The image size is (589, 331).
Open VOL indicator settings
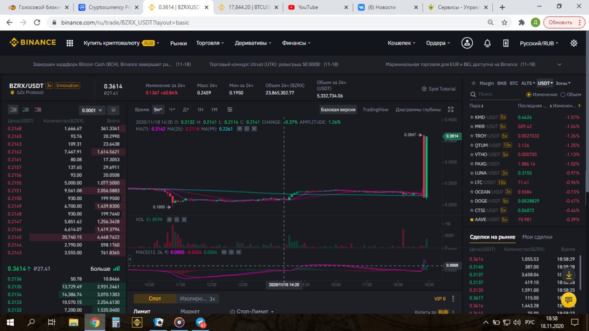click(x=176, y=220)
